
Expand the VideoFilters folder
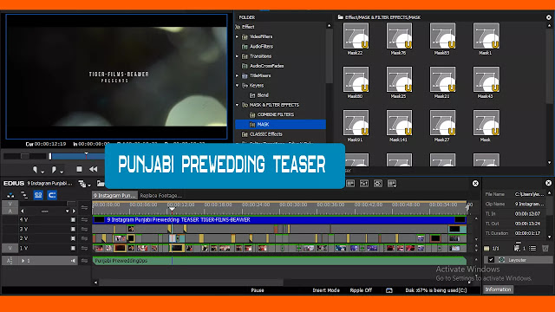click(237, 36)
